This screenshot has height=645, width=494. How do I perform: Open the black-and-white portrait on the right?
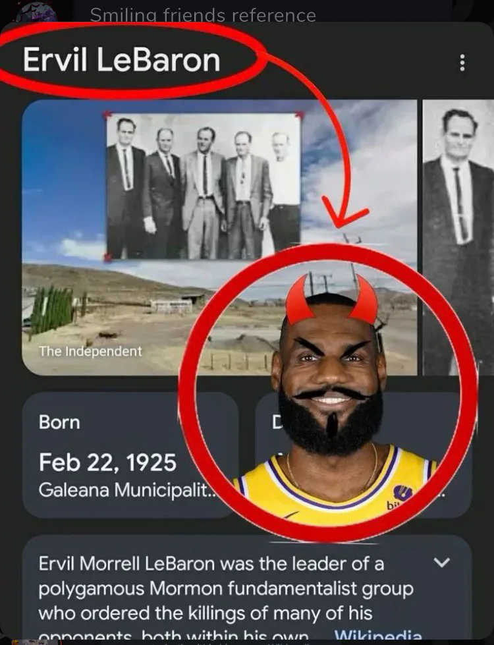click(458, 237)
